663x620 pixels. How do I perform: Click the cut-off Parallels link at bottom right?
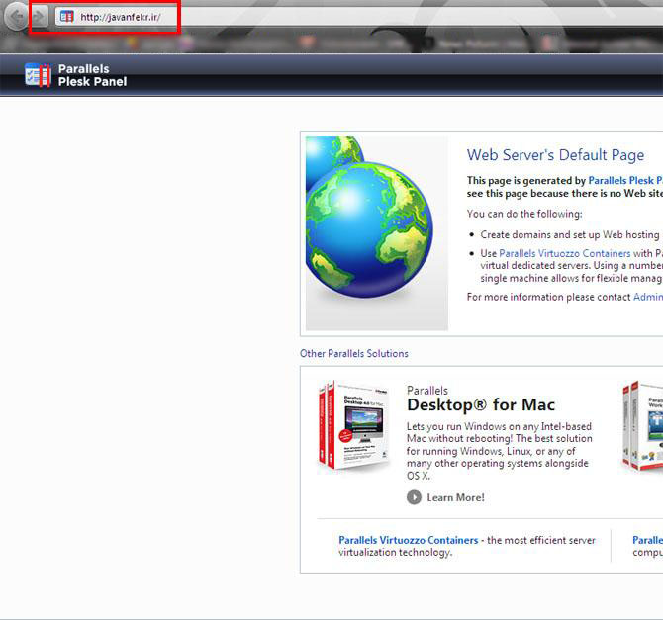647,540
